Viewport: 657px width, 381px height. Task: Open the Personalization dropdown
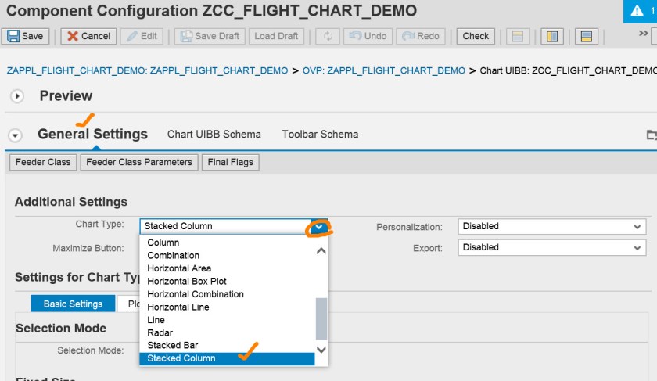tap(551, 227)
